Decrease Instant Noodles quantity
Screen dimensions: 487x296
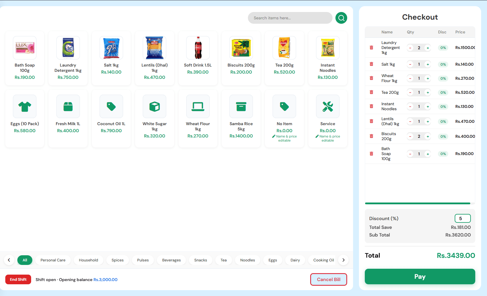coord(410,106)
